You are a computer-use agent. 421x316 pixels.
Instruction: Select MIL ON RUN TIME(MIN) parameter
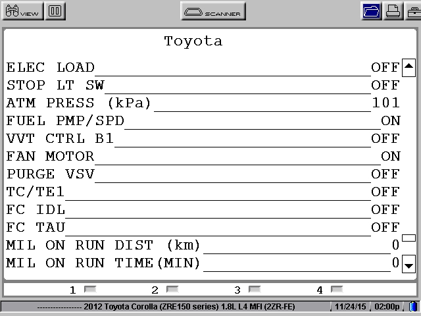tap(203, 263)
